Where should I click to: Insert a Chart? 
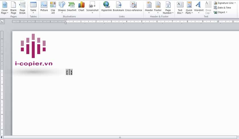tap(81, 7)
